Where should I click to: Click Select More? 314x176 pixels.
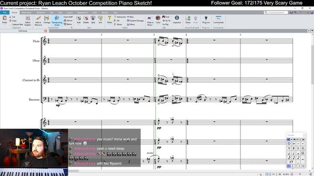(131, 24)
